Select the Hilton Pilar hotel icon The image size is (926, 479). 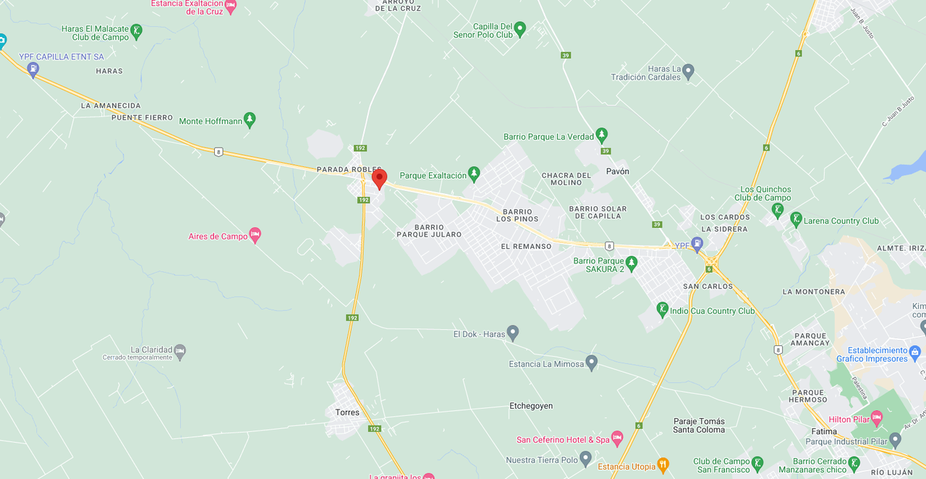(x=877, y=417)
